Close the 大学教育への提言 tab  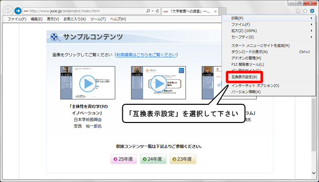215,11
